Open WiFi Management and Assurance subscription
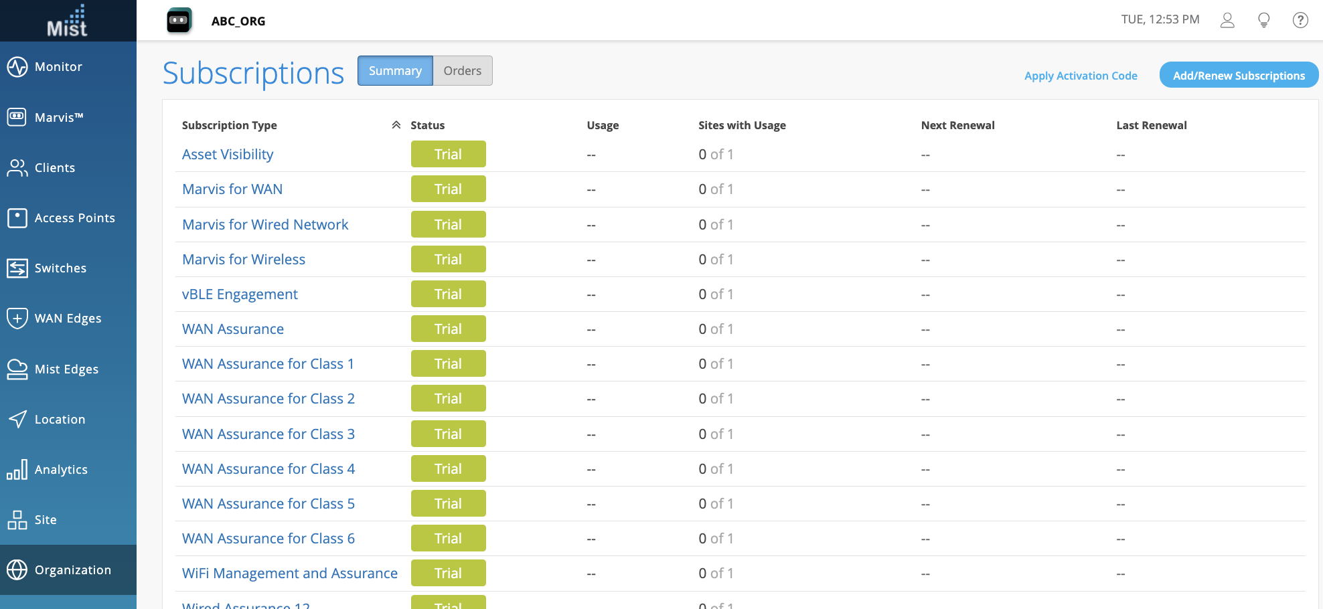This screenshot has height=609, width=1323. click(289, 574)
